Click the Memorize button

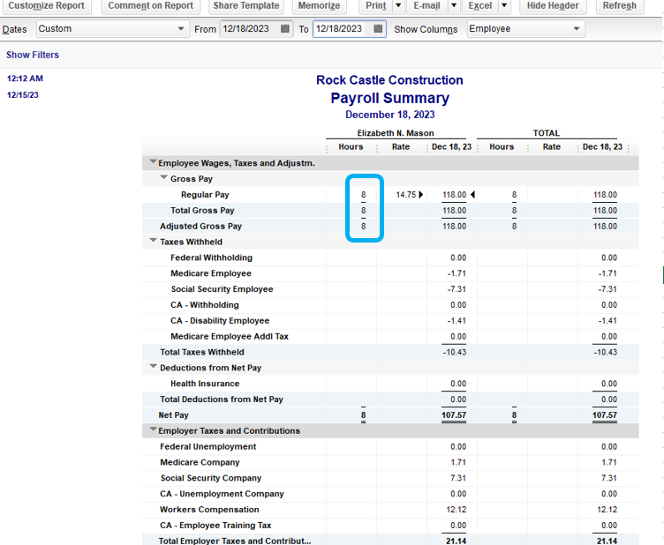(319, 6)
